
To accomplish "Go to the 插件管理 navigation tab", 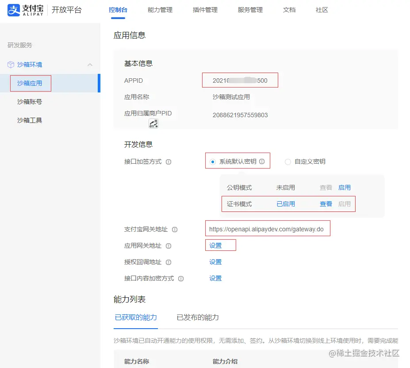I will pos(205,10).
